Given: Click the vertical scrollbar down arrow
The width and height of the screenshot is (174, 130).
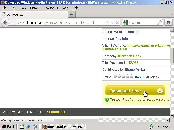Looking at the screenshot, I should (172, 116).
